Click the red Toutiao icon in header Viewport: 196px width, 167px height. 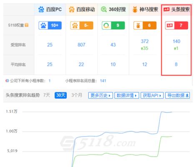(166, 10)
